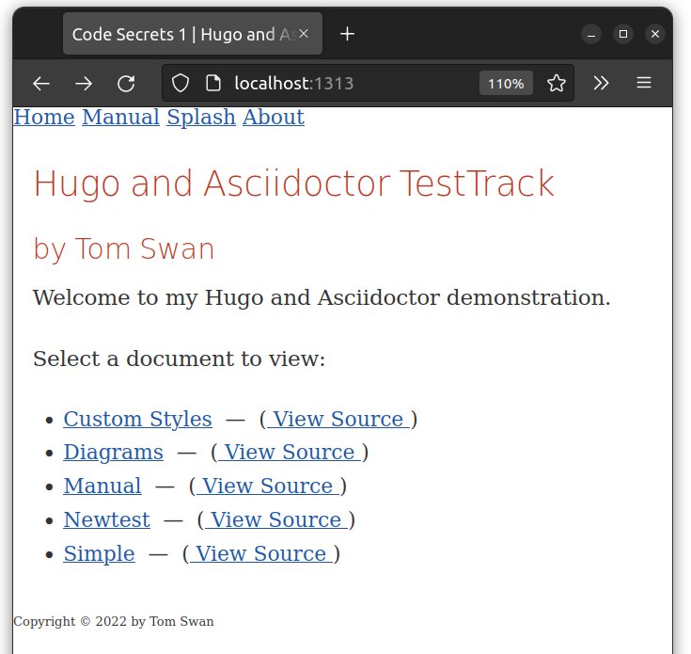Open the Diagrams document
This screenshot has height=654, width=691.
(x=113, y=453)
